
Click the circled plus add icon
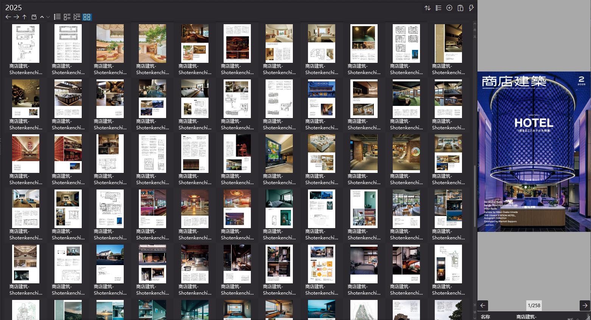click(449, 8)
